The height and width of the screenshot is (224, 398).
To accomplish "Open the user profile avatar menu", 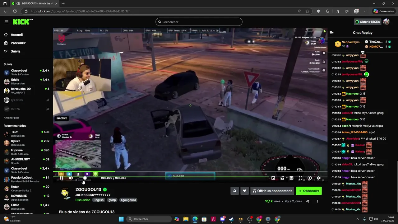I will pyautogui.click(x=386, y=22).
